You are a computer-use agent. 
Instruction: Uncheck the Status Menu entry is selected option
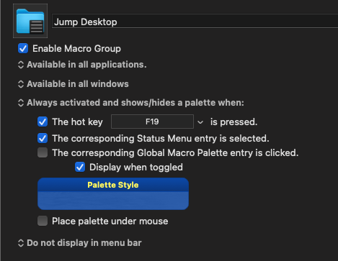coord(43,138)
